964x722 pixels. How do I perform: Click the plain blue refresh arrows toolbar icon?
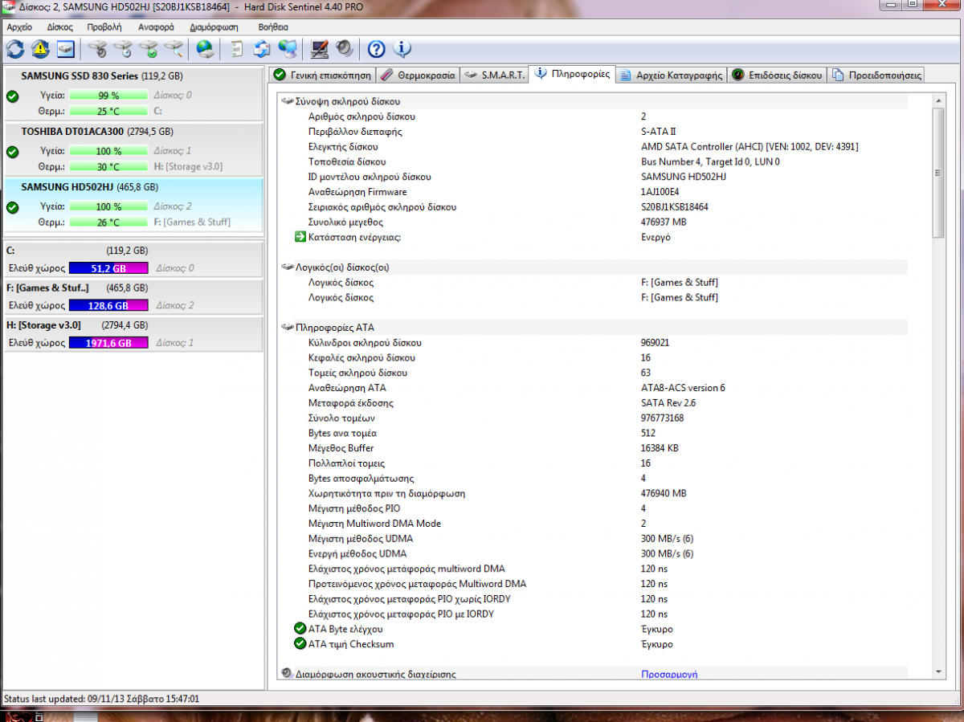[15, 49]
